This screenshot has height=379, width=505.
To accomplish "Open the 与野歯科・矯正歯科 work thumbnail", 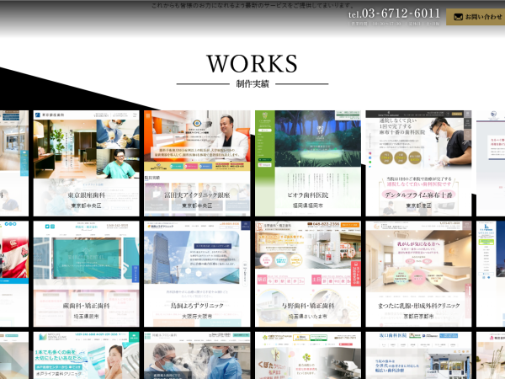I will 308,274.
